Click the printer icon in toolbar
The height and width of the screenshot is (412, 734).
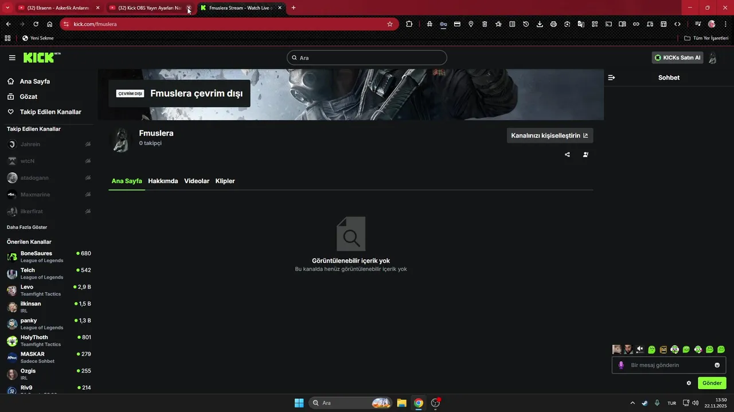(x=553, y=24)
